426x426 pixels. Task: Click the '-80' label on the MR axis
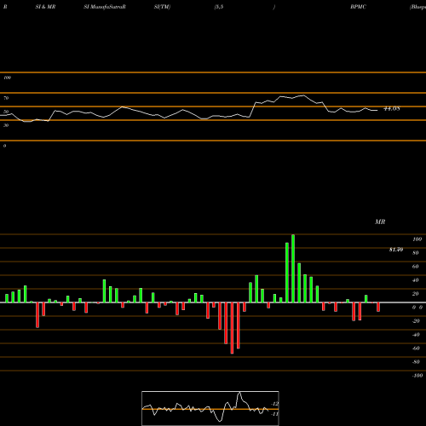[x=416, y=362]
